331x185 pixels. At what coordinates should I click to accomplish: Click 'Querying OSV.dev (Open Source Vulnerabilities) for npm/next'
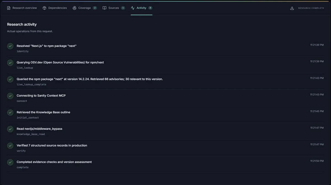point(60,62)
